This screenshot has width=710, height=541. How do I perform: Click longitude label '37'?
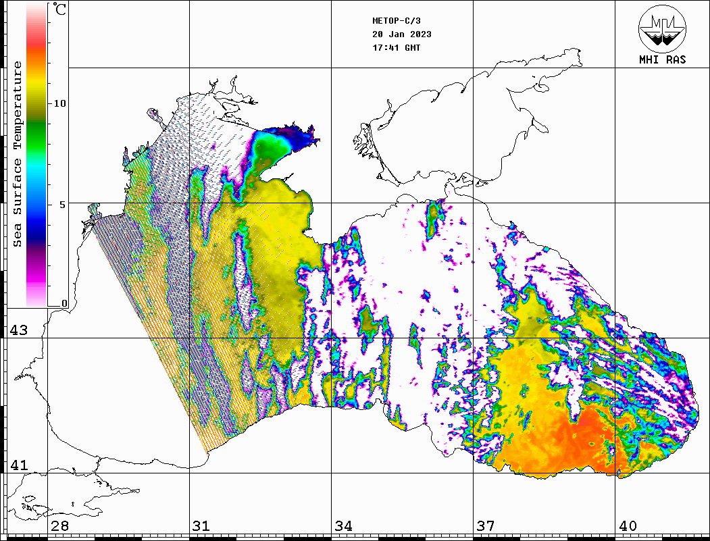[x=486, y=526]
